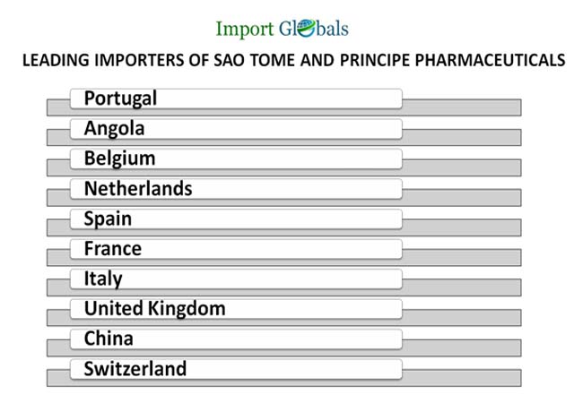This screenshot has height=403, width=583.
Task: Click gray bar right of Portugal
Action: pos(461,107)
